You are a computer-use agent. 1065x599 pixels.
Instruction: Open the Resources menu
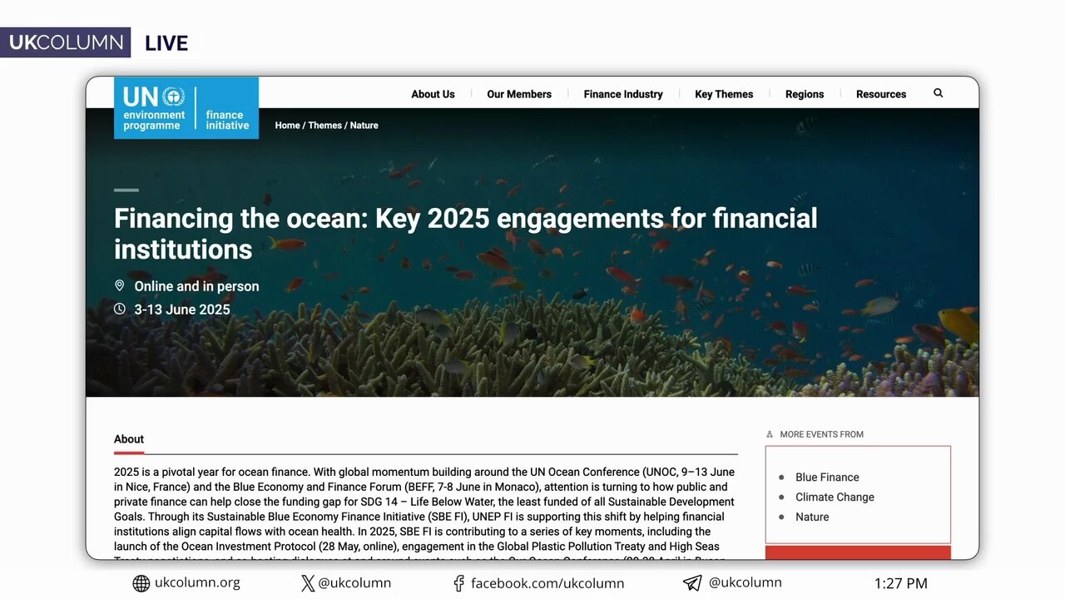tap(881, 94)
